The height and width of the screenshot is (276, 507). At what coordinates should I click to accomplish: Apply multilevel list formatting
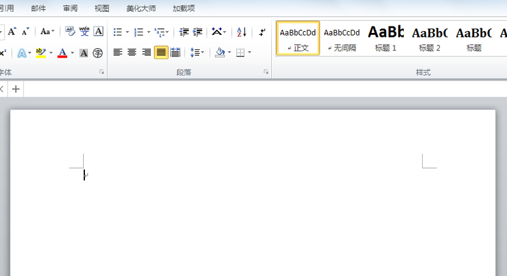[x=160, y=32]
